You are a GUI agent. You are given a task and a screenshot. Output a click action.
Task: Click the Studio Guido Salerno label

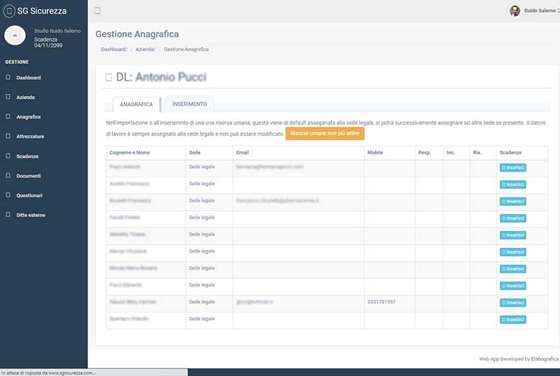57,31
